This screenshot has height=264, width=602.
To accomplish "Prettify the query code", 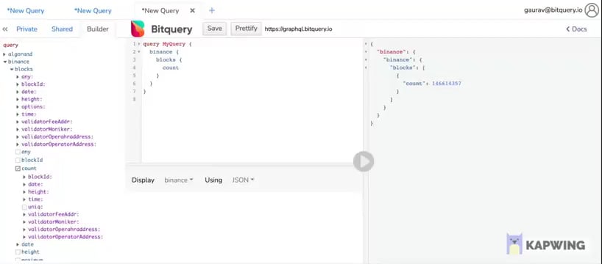I will pos(246,29).
